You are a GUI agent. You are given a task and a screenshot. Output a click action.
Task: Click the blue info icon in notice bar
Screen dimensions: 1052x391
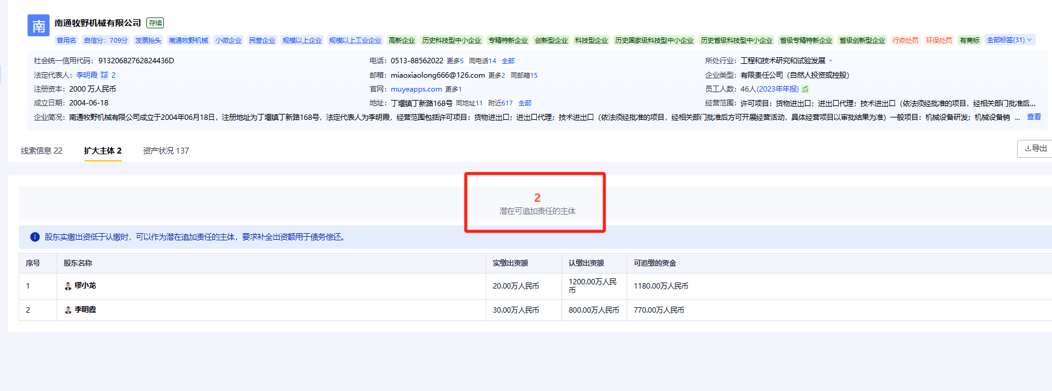tap(35, 237)
